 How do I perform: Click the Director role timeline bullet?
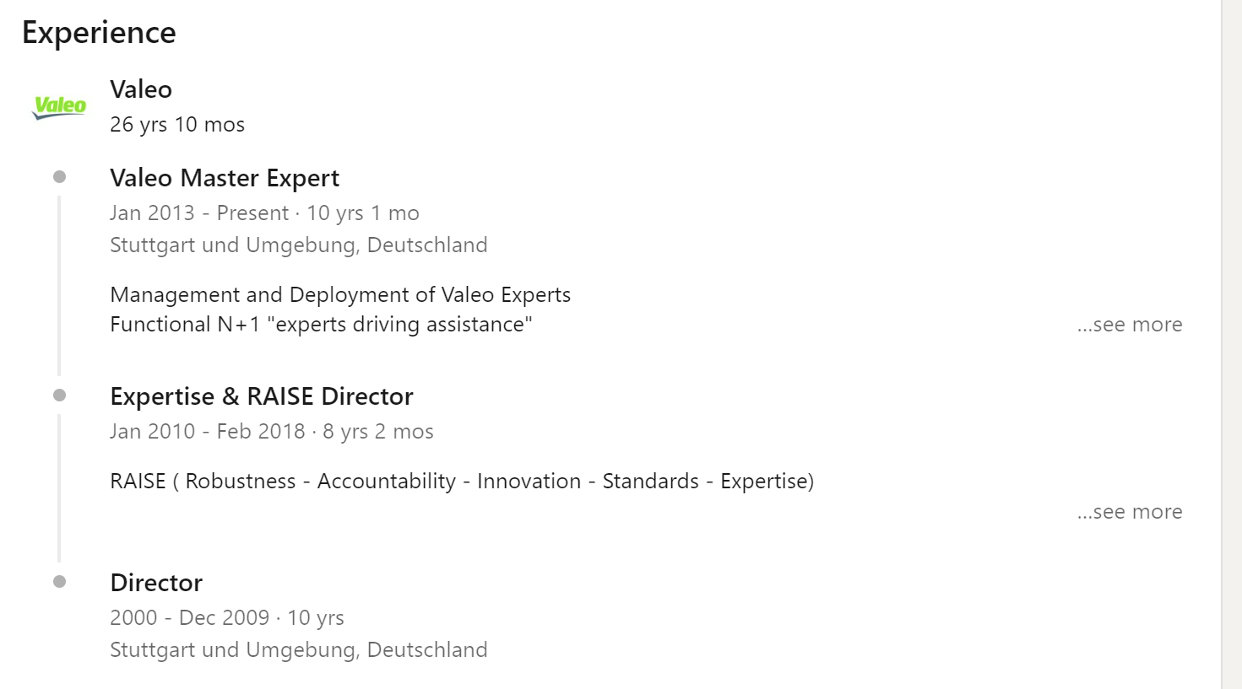[59, 582]
